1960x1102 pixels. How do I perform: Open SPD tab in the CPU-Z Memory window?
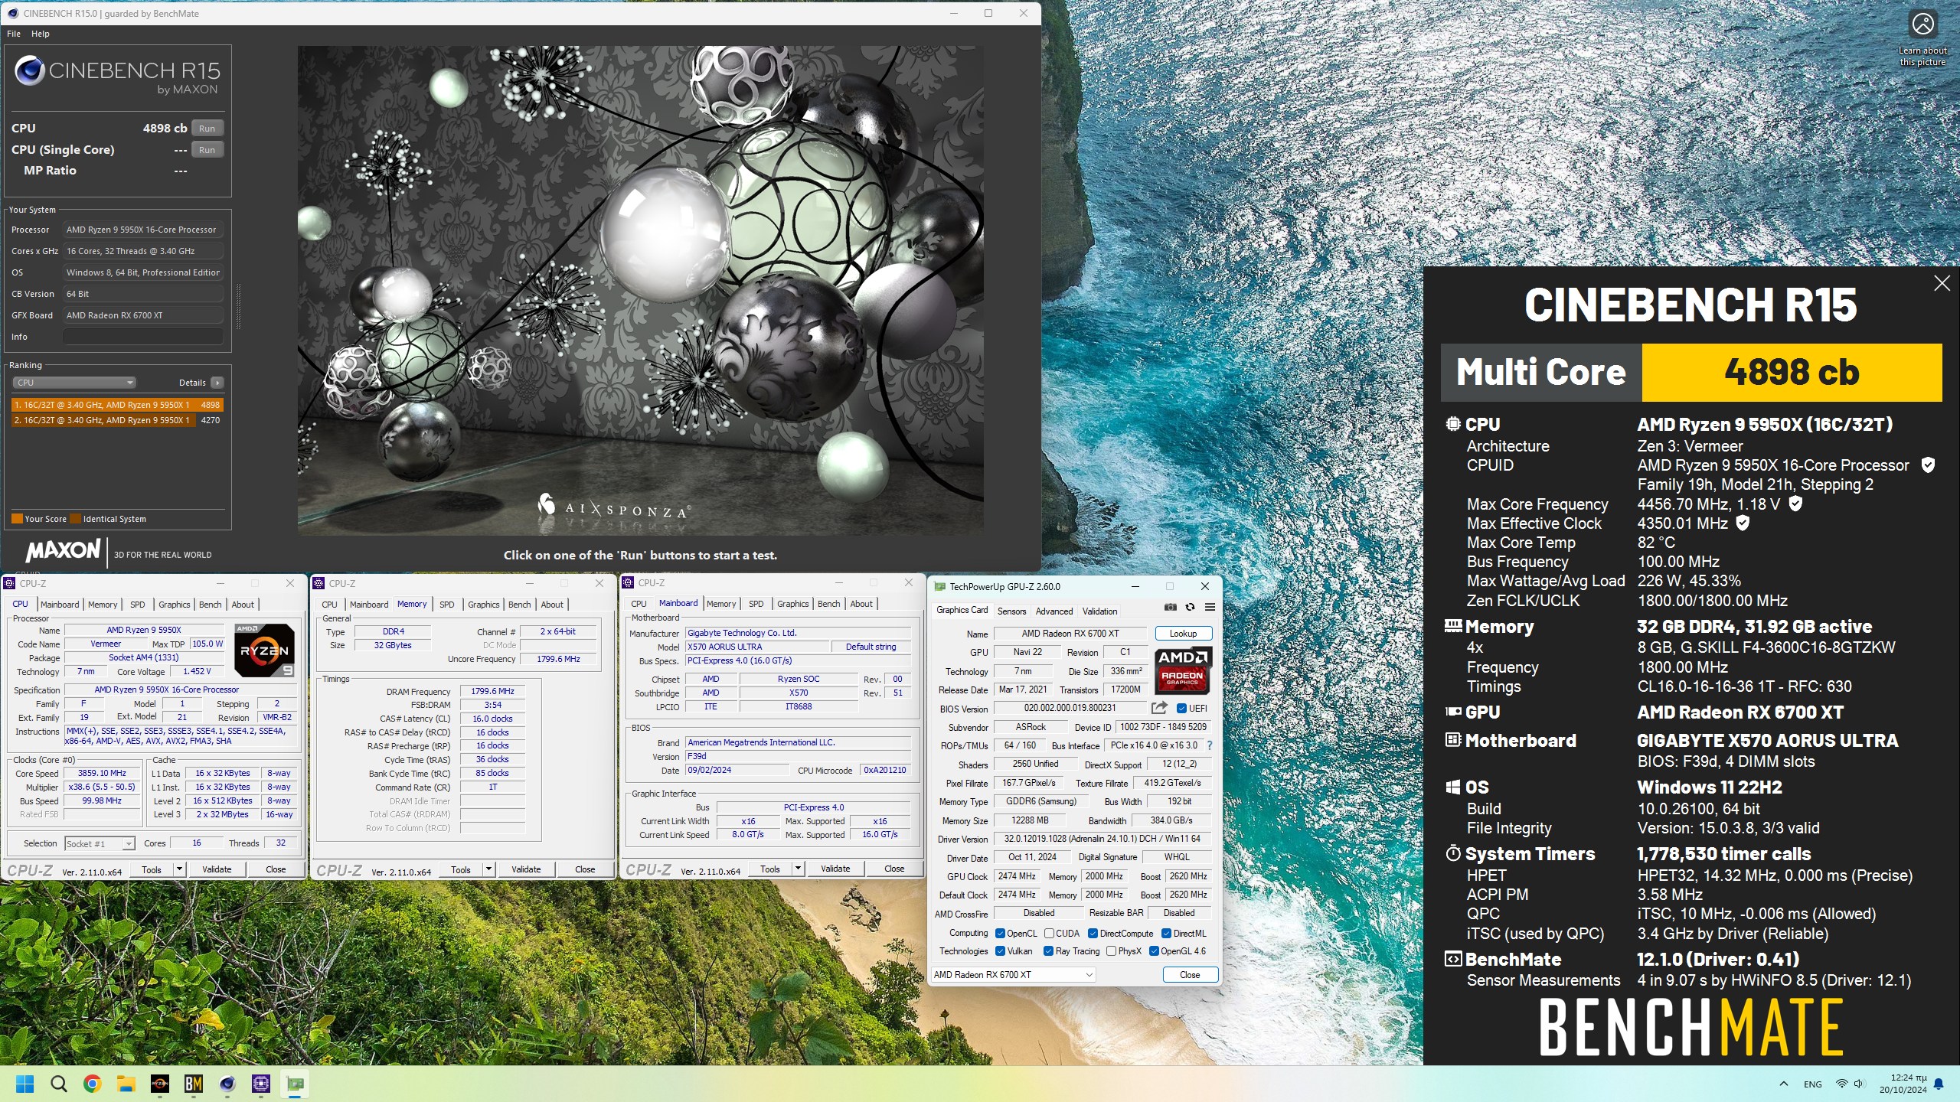pyautogui.click(x=447, y=605)
